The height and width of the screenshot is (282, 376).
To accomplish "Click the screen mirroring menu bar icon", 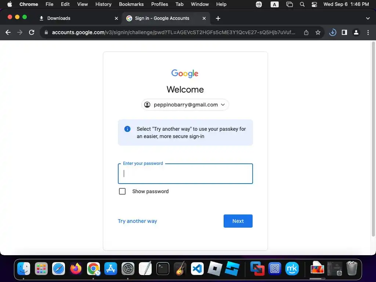I will pos(290,4).
